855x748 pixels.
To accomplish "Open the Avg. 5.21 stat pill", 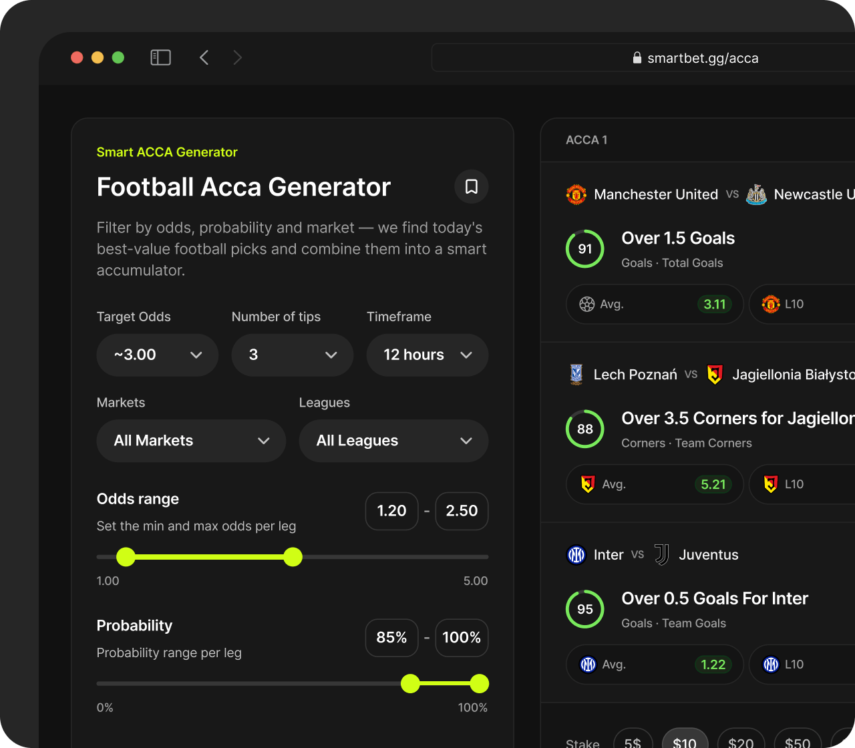I will 655,484.
